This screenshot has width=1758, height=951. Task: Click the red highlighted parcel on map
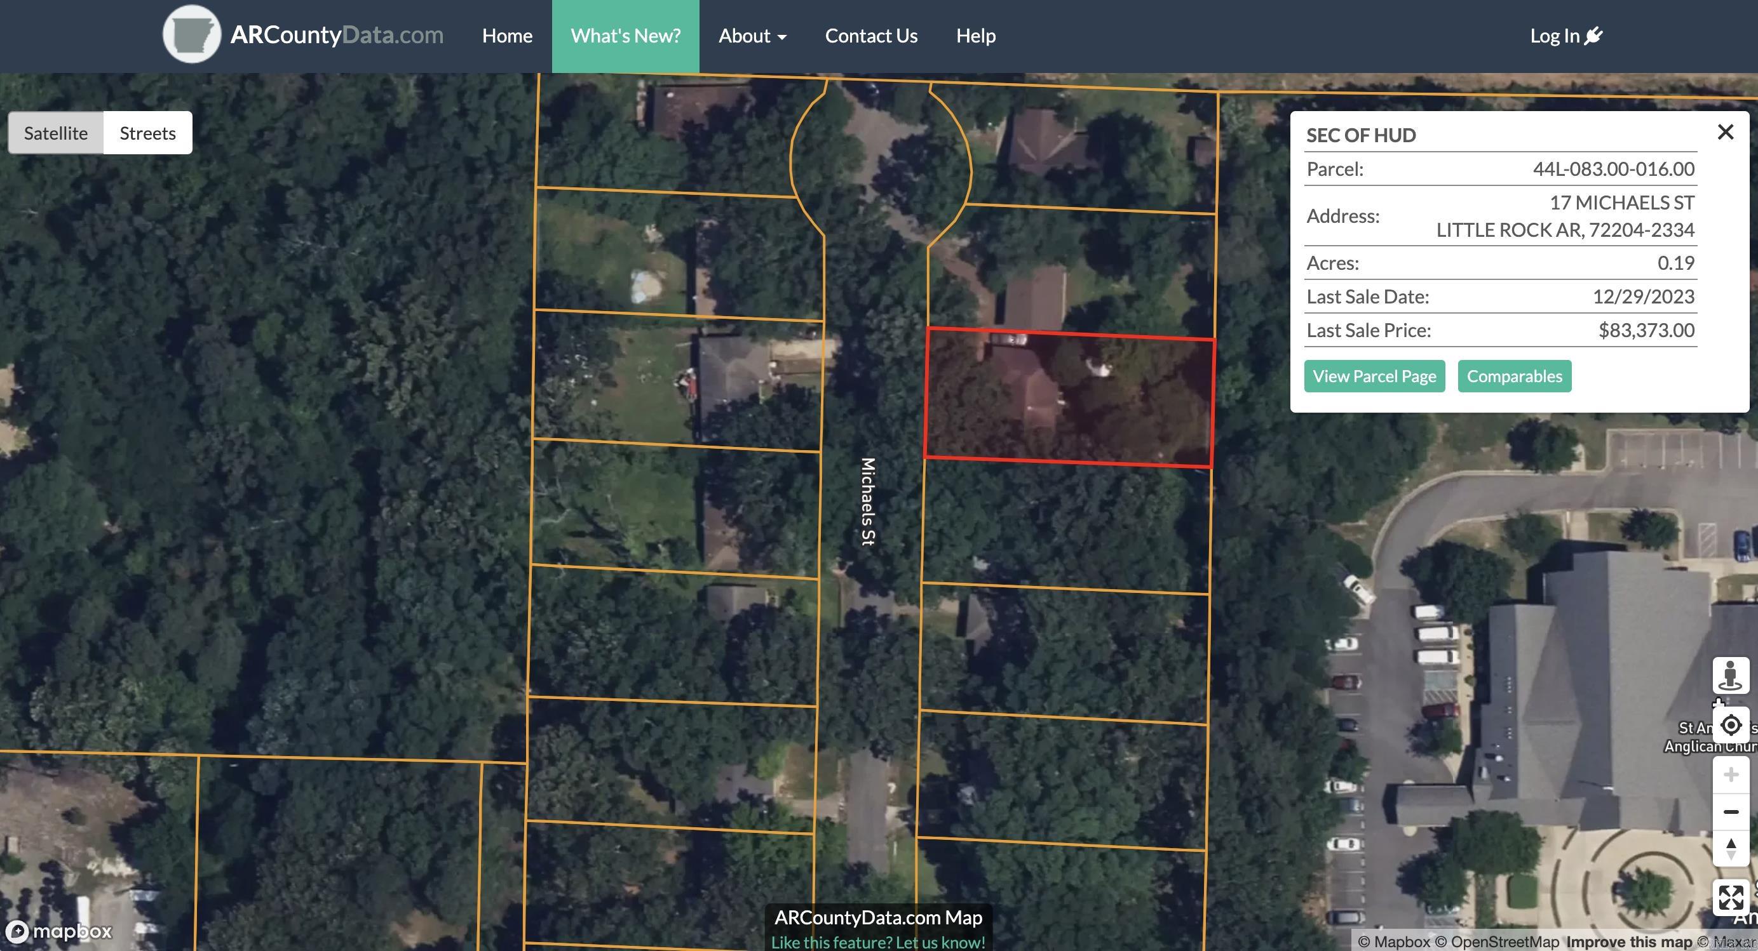(x=1069, y=399)
